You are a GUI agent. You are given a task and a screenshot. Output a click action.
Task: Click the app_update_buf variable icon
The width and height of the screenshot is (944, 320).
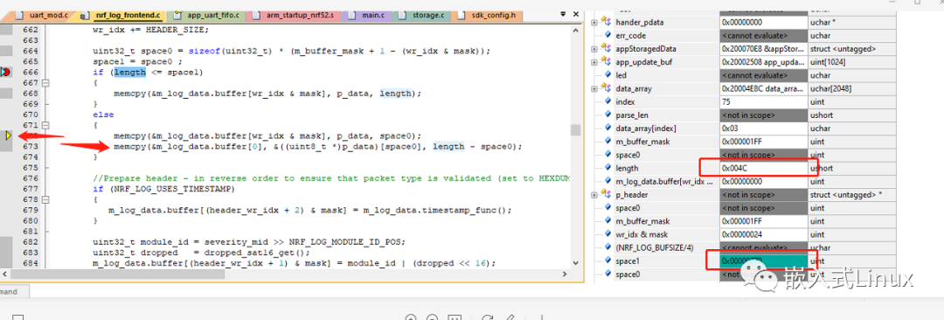coord(607,62)
